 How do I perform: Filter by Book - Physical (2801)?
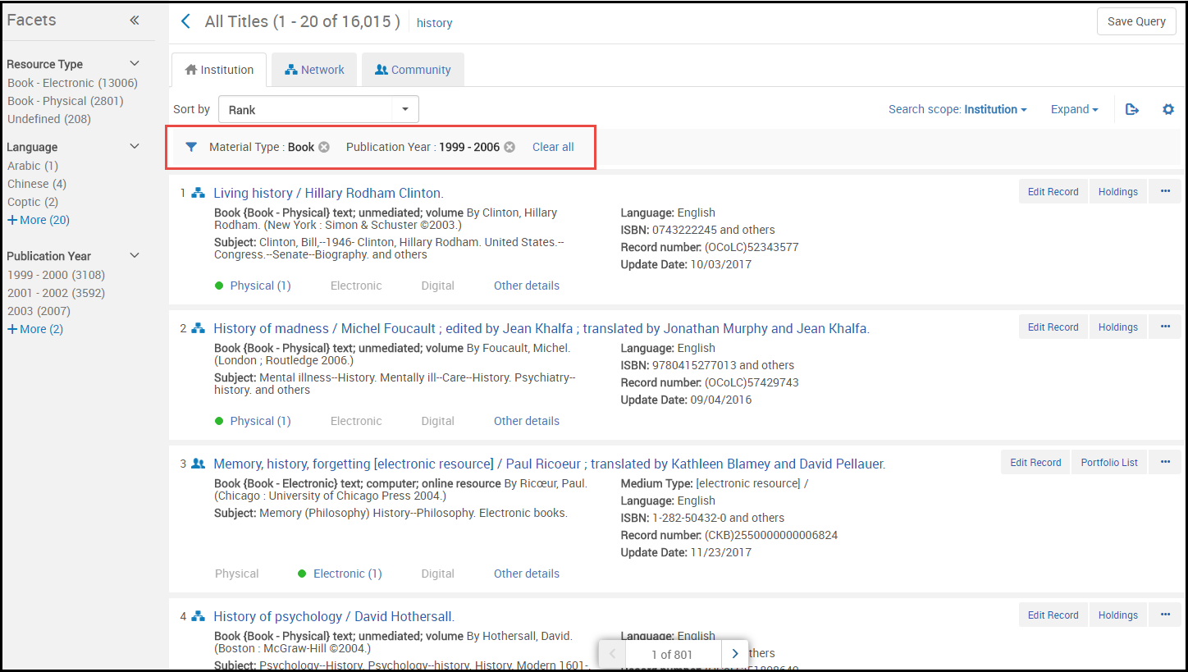[66, 101]
